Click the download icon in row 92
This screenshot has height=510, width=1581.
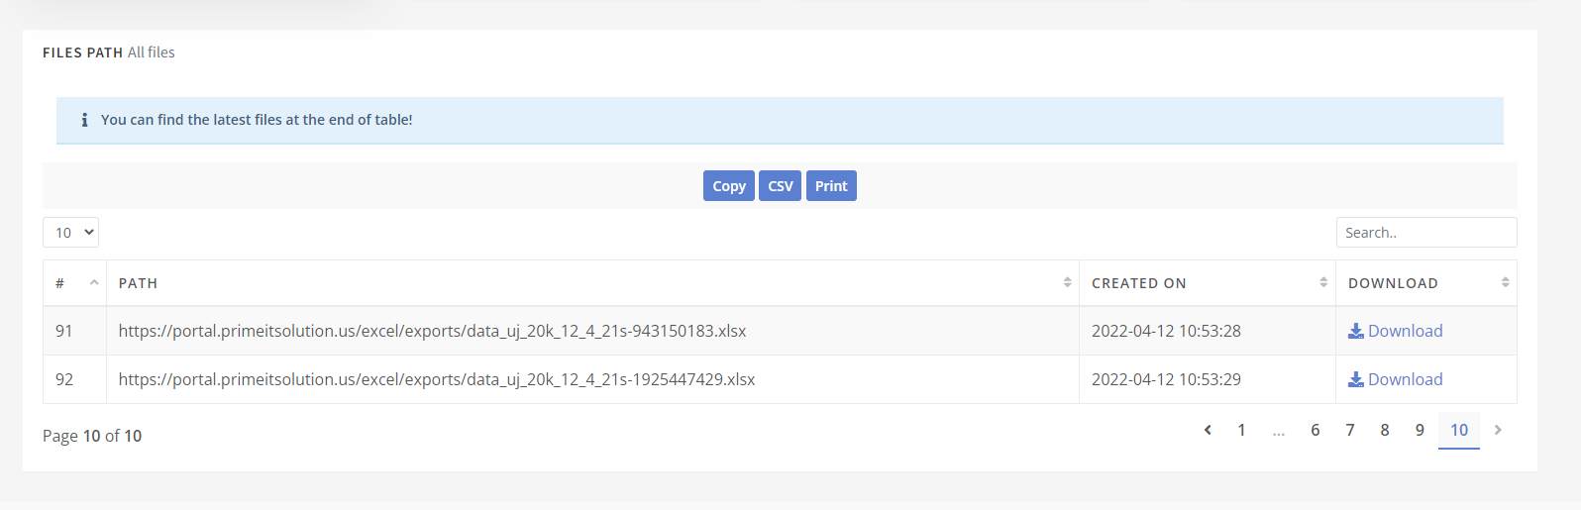pyautogui.click(x=1356, y=379)
